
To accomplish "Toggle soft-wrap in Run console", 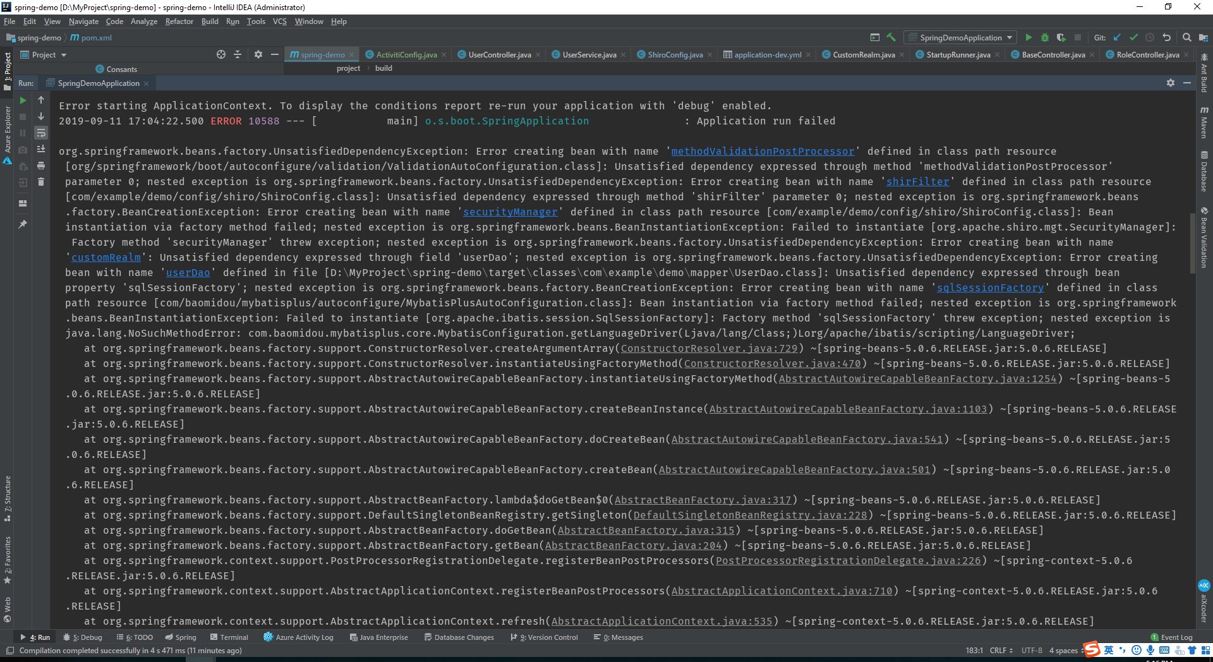I will pos(41,133).
